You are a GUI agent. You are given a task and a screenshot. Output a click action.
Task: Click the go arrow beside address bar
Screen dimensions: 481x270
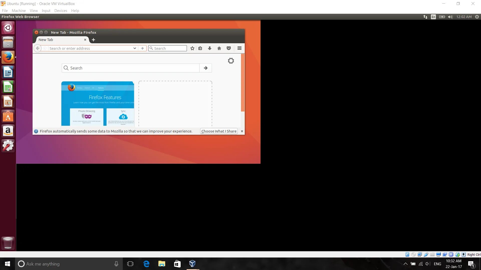pos(142,48)
